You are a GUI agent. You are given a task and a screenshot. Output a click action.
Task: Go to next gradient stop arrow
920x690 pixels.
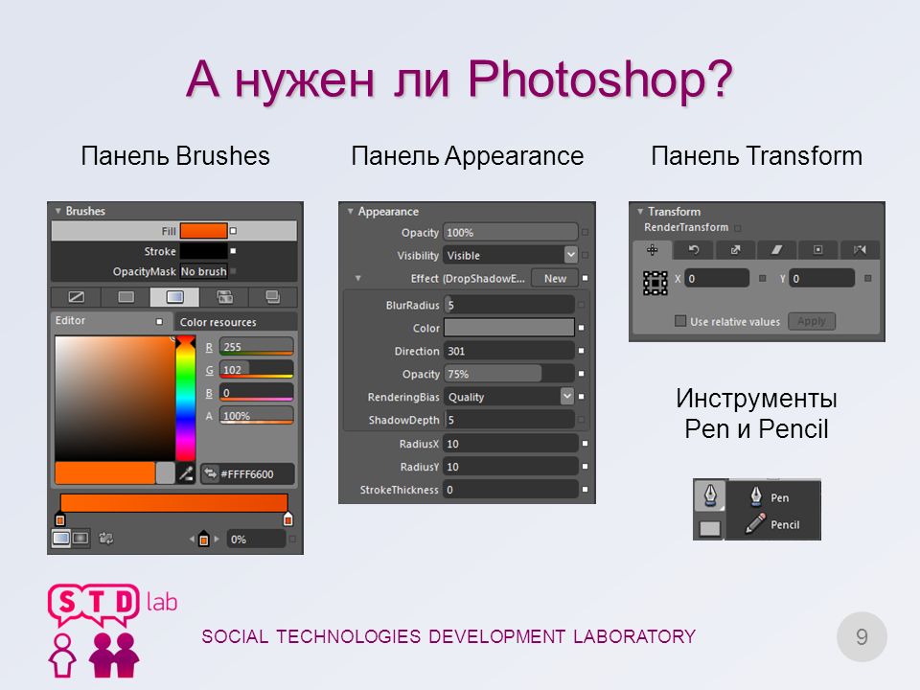(x=217, y=539)
